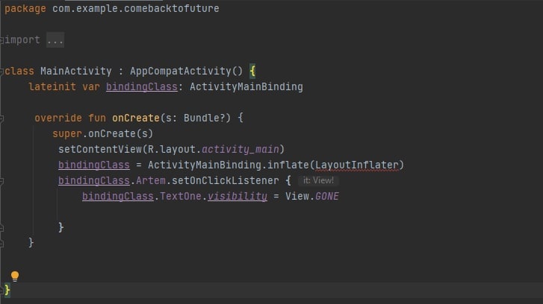The width and height of the screenshot is (543, 304).
Task: Collapse the onCreate function fold marker
Action: [x=1, y=118]
